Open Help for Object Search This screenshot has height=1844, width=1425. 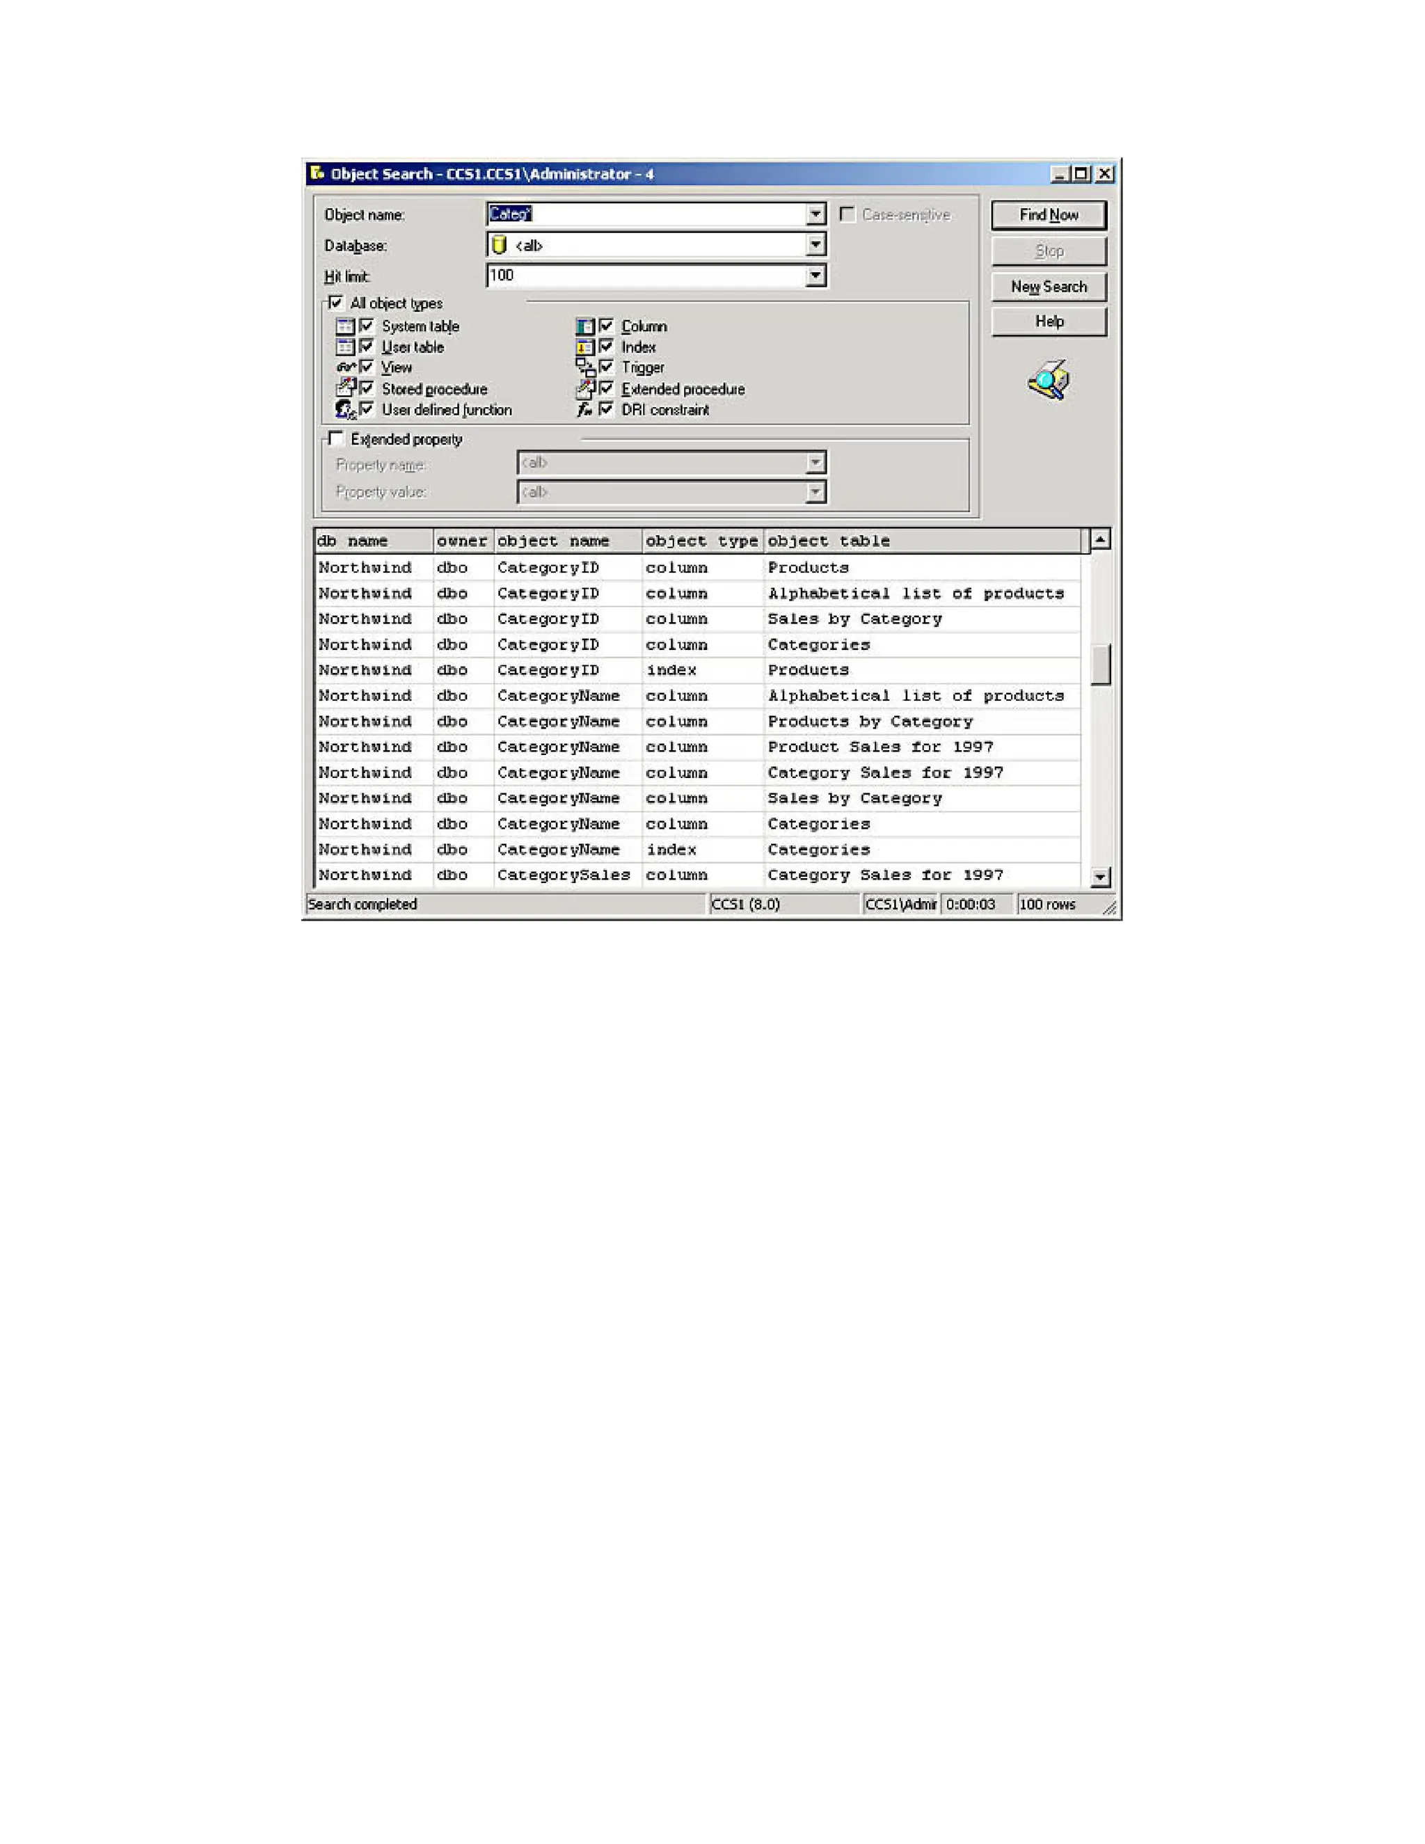click(1049, 321)
